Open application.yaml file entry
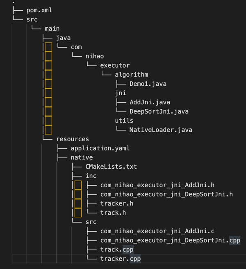The height and width of the screenshot is (269, 246). coord(100,148)
